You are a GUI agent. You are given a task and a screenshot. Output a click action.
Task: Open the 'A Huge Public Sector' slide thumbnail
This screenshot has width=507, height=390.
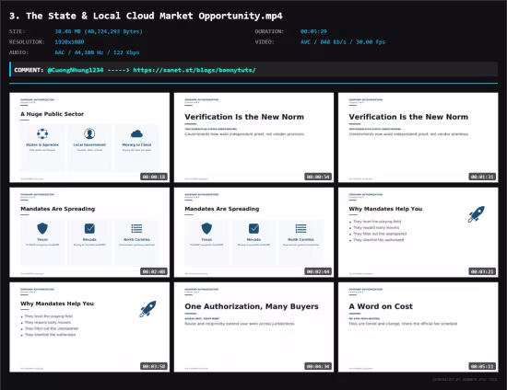pos(89,137)
